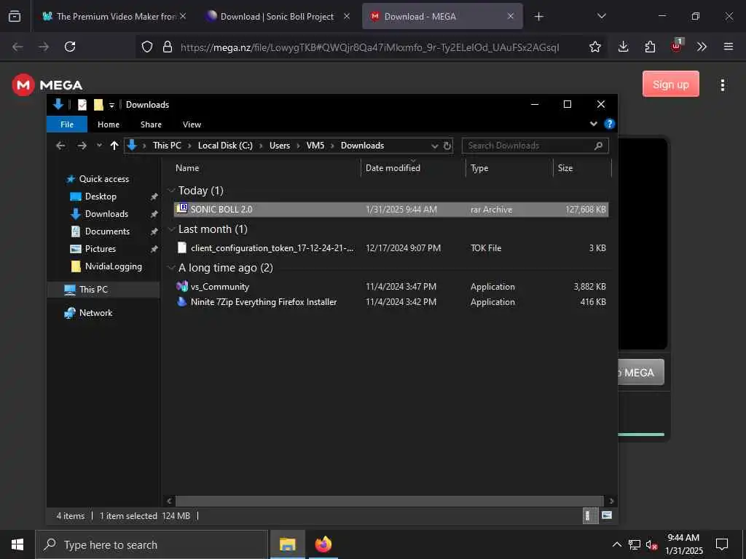Click the Firefox forward arrow
This screenshot has width=746, height=559.
[44, 47]
